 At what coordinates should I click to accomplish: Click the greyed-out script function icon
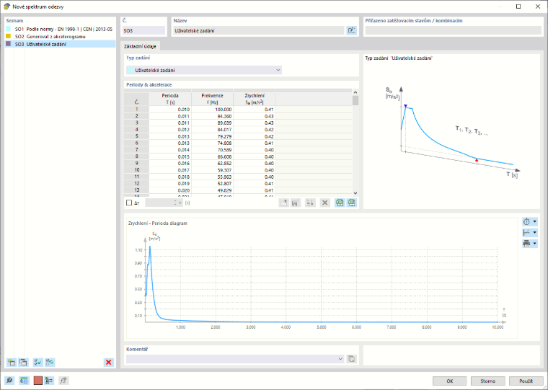63,381
